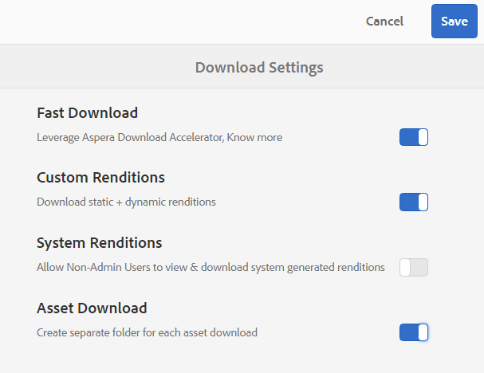Save the download settings
Screen dimensions: 484x373
click(454, 22)
